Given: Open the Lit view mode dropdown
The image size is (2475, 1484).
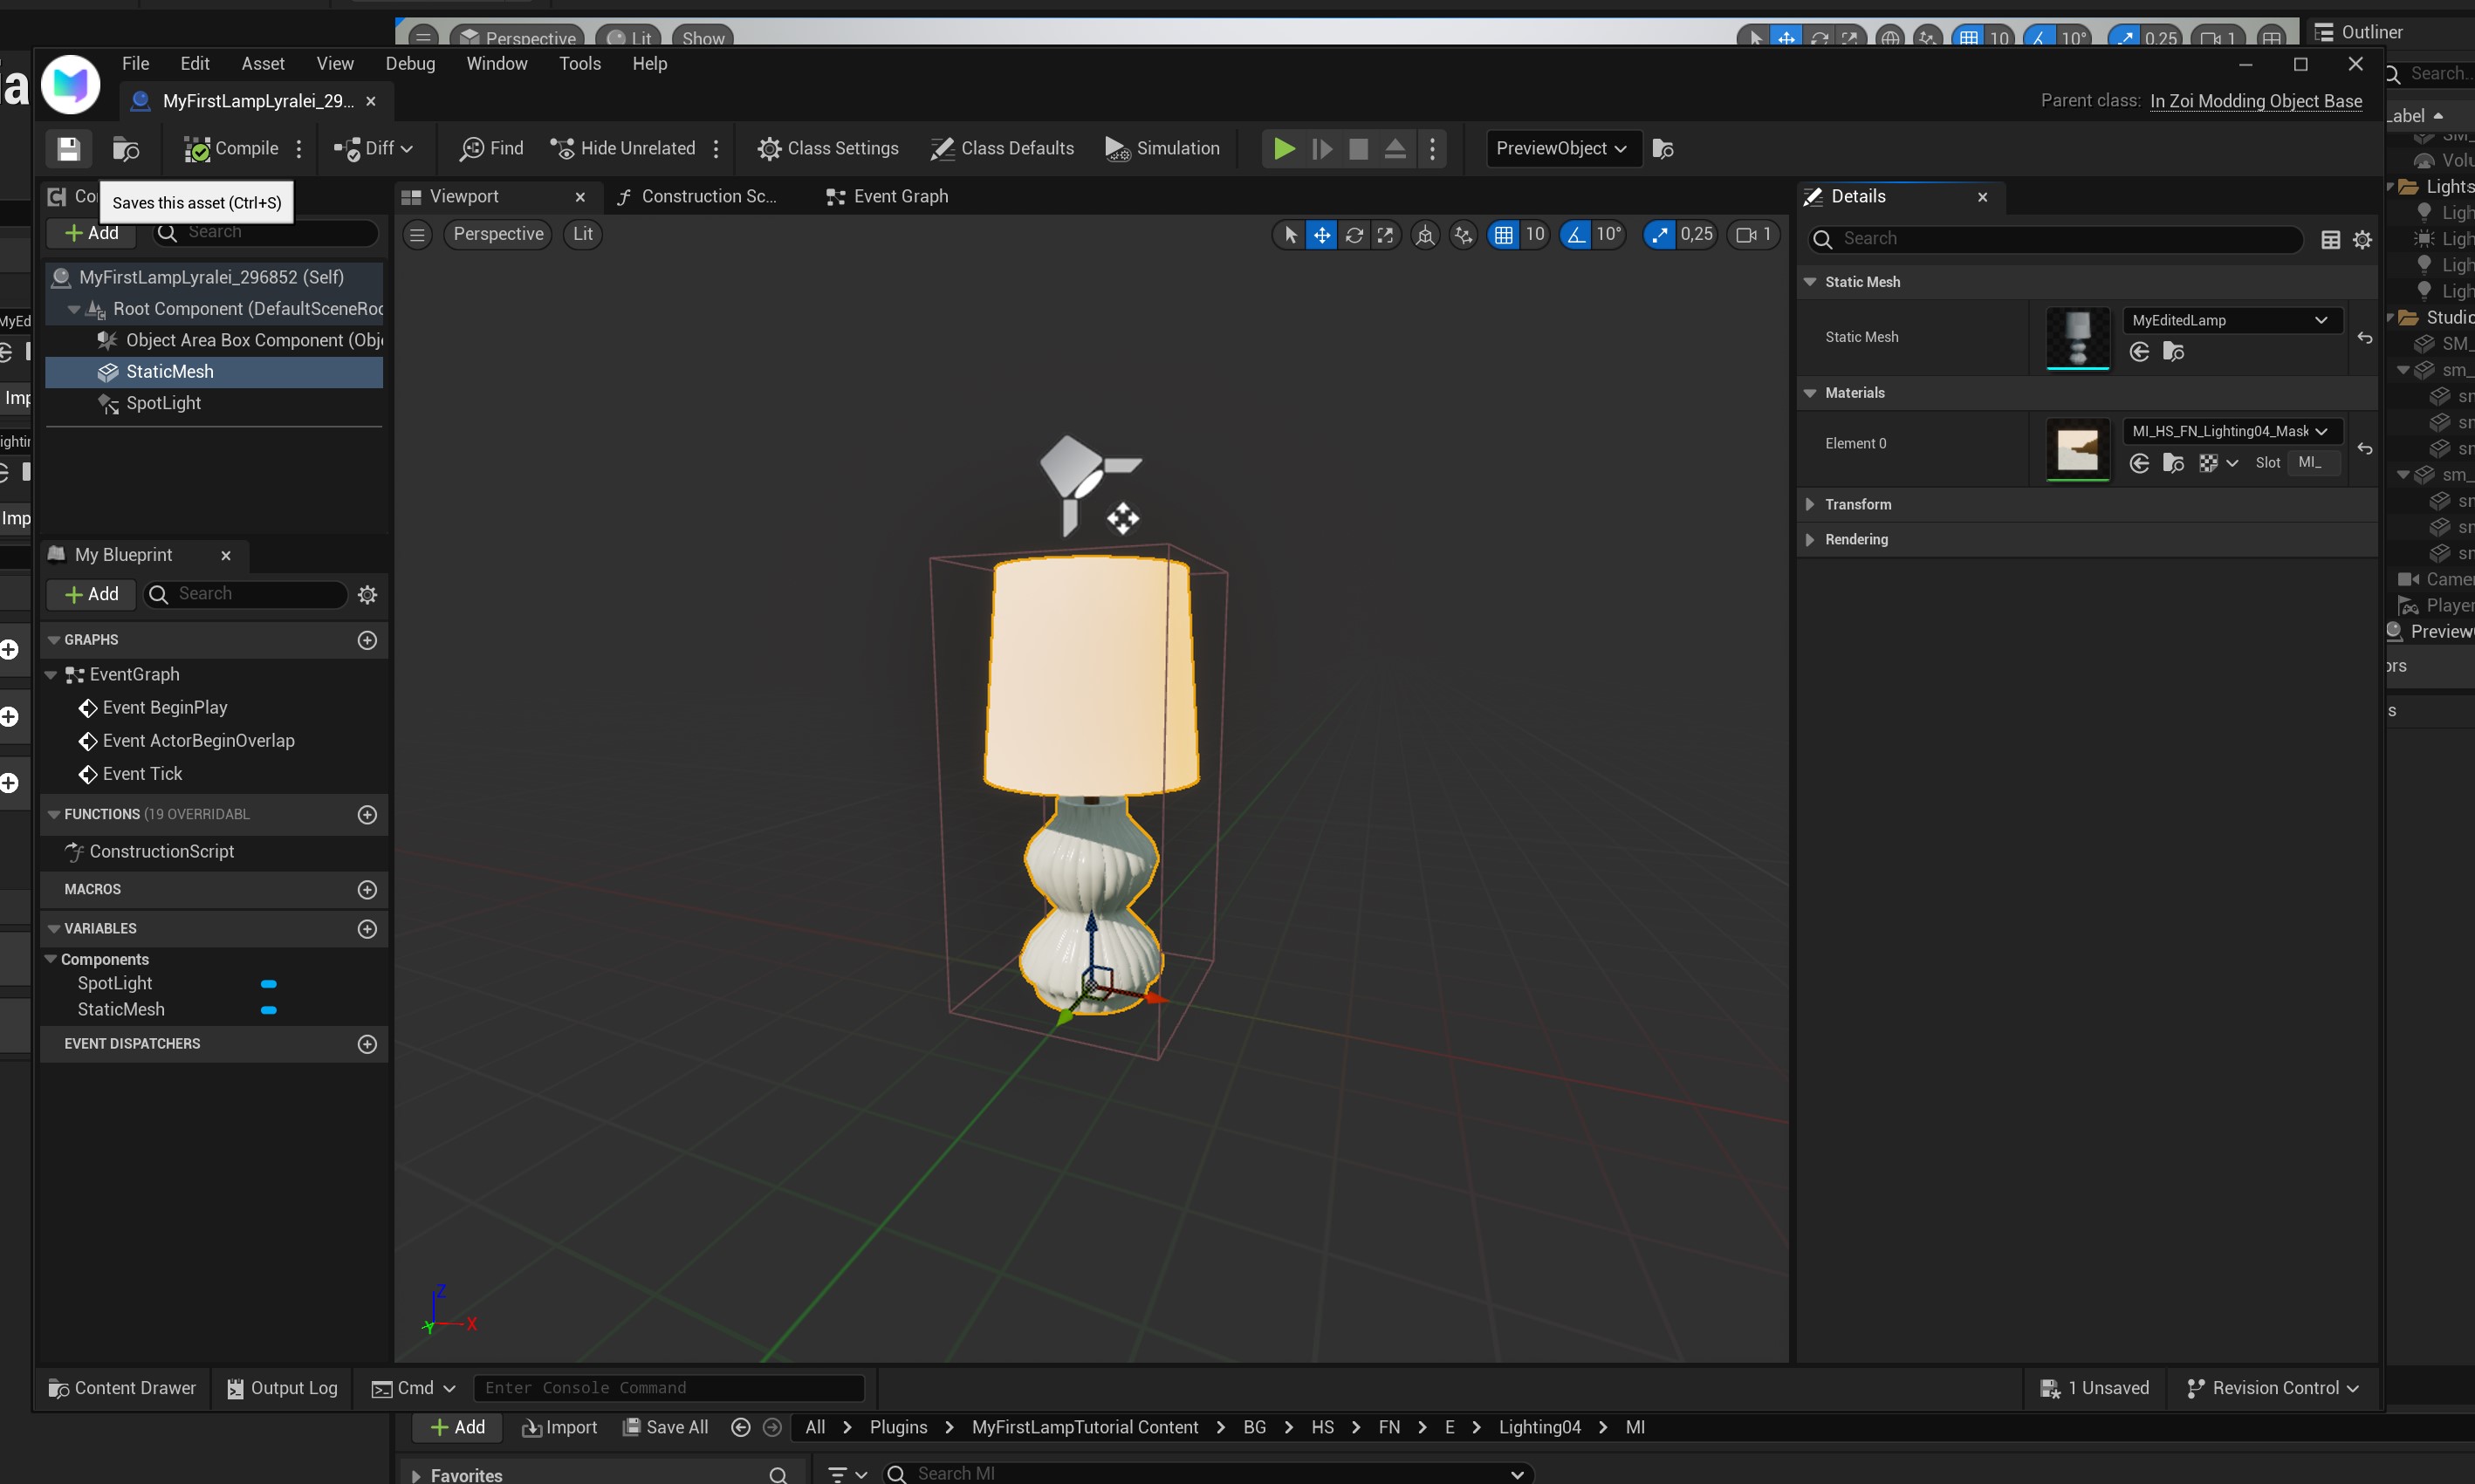Looking at the screenshot, I should tap(583, 235).
